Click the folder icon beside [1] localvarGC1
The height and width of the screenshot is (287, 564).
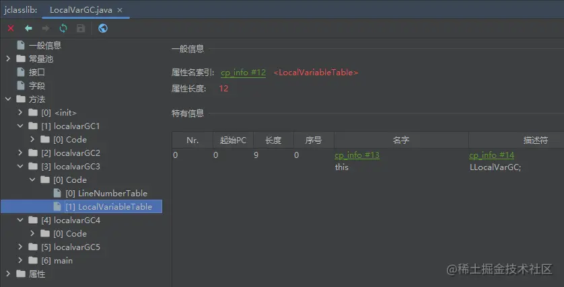(x=33, y=126)
